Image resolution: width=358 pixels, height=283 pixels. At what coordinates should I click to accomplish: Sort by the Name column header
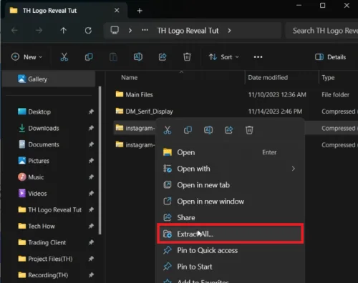click(129, 78)
